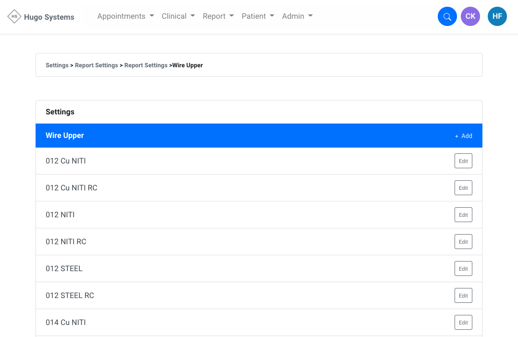
Task: Add a new Wire Upper entry
Action: click(x=463, y=136)
